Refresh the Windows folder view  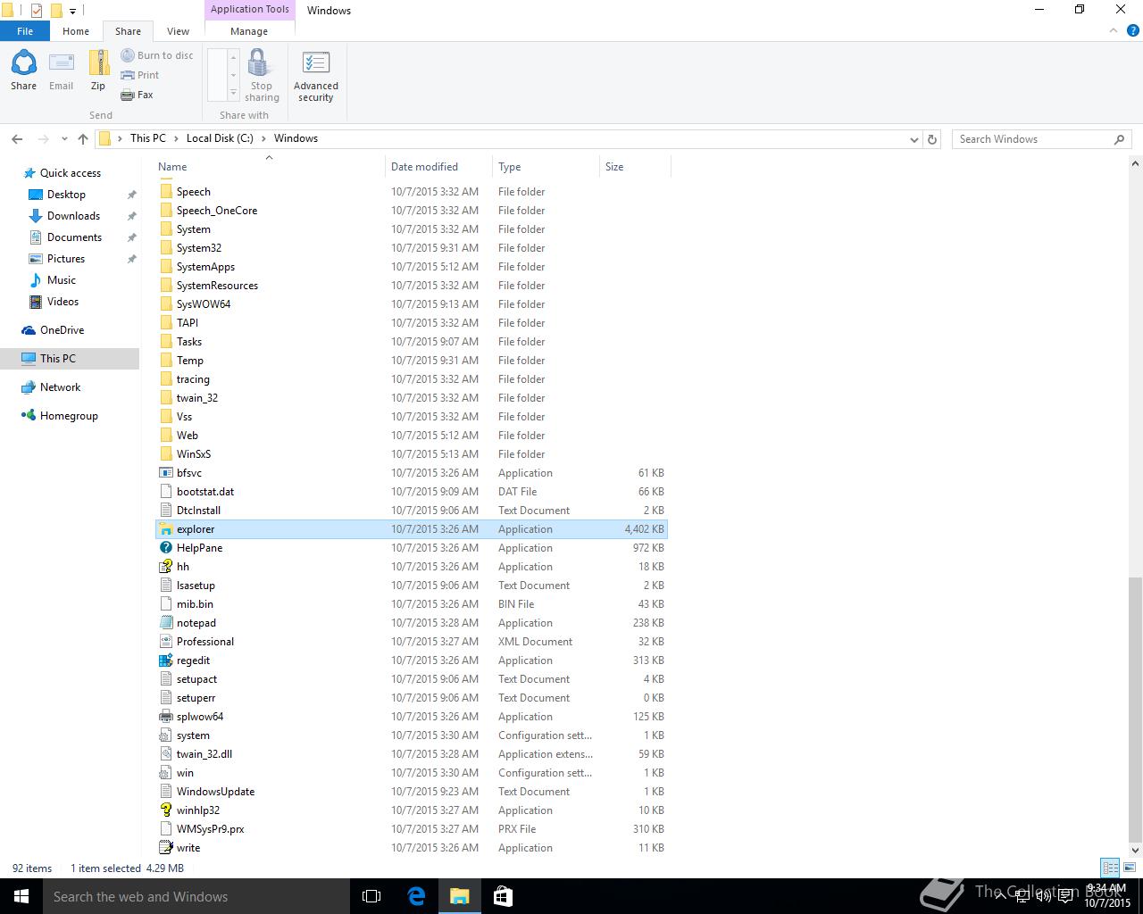[932, 139]
